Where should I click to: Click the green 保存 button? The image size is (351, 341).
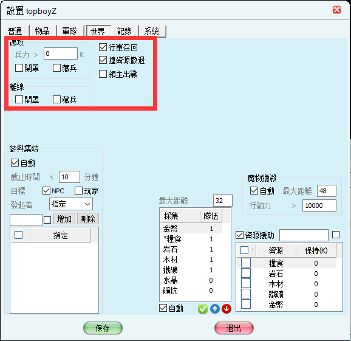click(103, 328)
